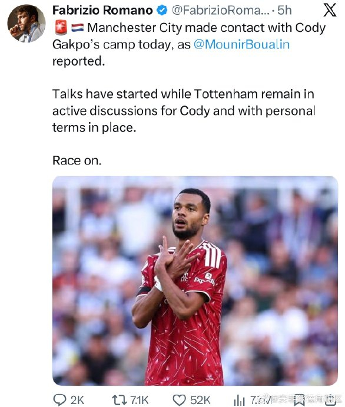Retweet the post using the arrows icon

point(119,400)
